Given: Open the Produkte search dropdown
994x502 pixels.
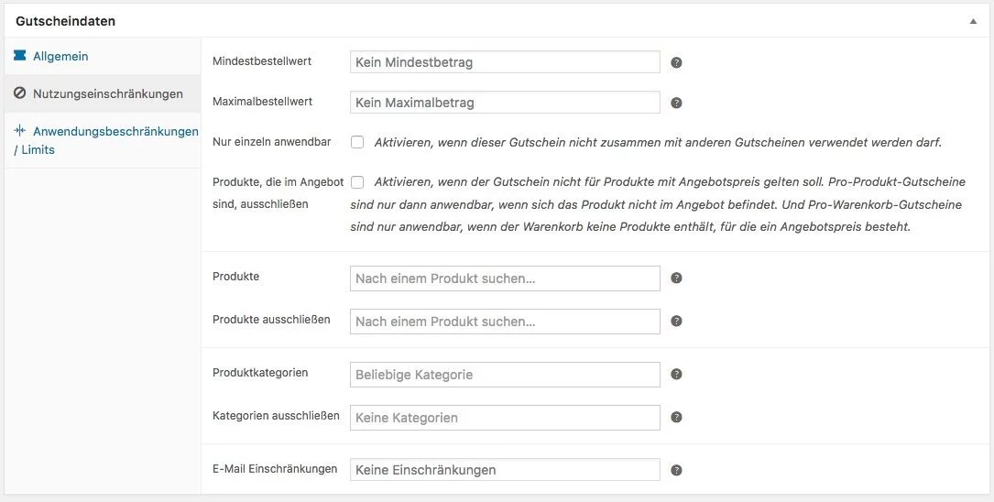Looking at the screenshot, I should (505, 278).
